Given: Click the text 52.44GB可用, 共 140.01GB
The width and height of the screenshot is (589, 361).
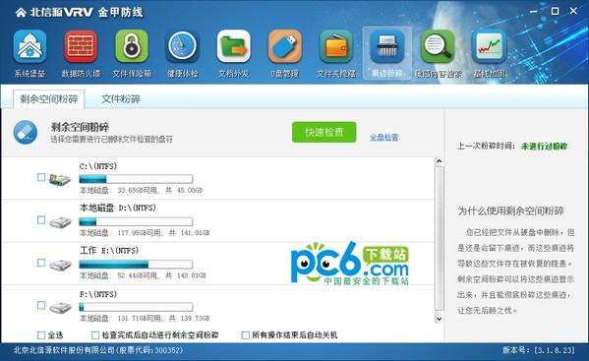Looking at the screenshot, I should [162, 275].
